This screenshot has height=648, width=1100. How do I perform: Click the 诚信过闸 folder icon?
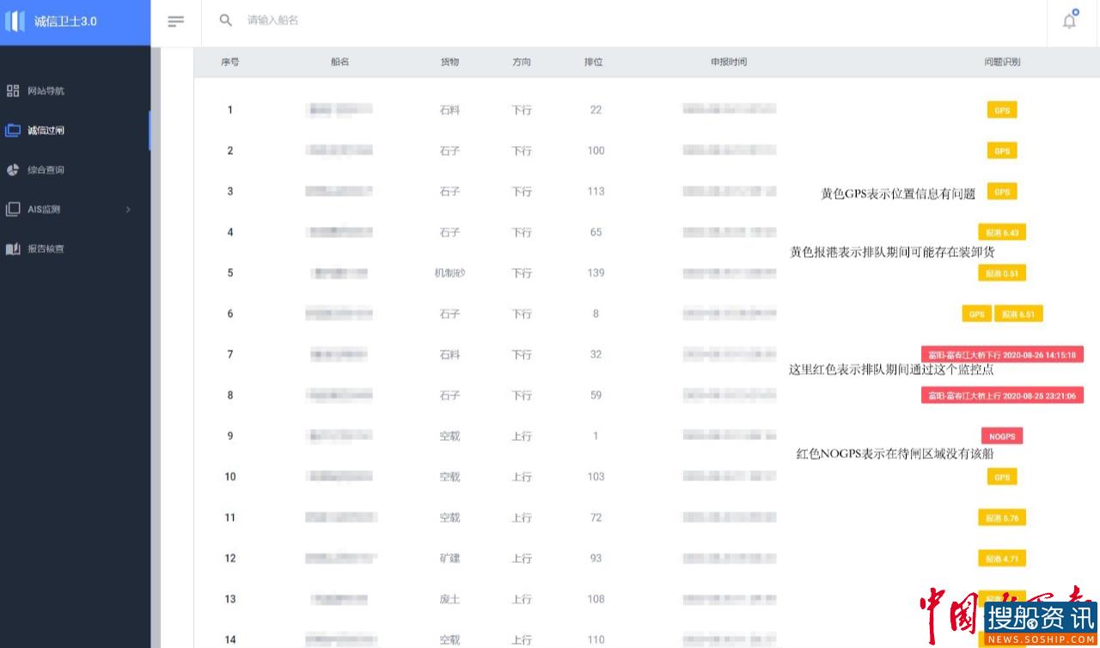click(x=13, y=131)
